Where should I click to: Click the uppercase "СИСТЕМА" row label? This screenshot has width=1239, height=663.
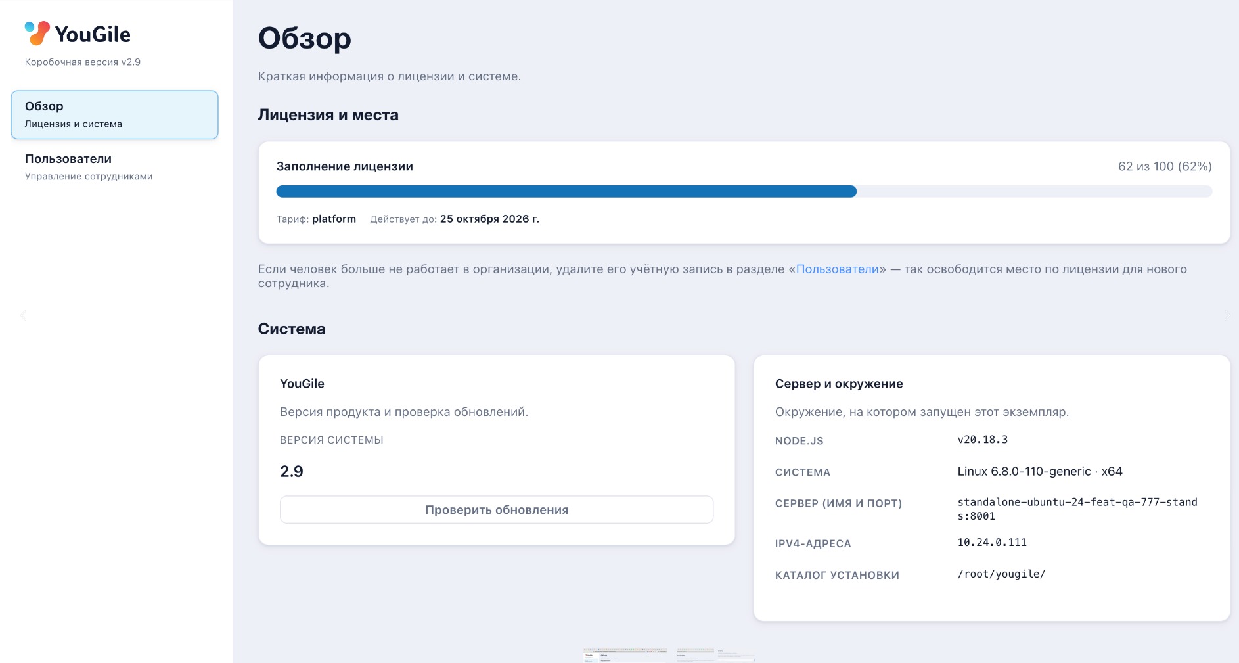click(x=803, y=472)
